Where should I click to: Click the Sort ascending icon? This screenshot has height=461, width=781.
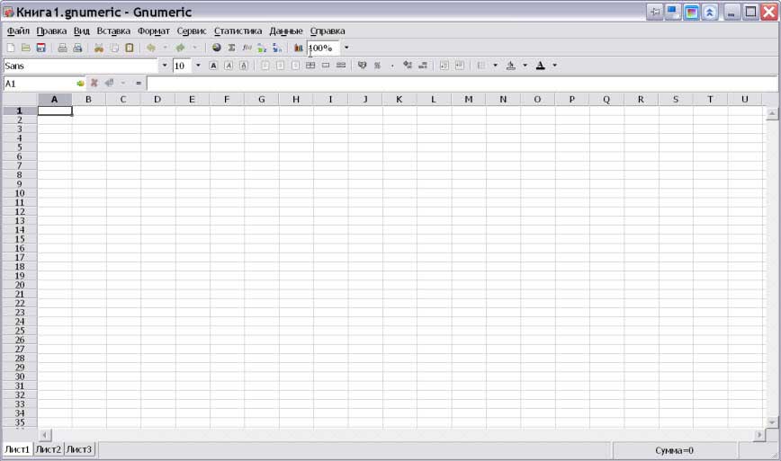click(x=262, y=48)
